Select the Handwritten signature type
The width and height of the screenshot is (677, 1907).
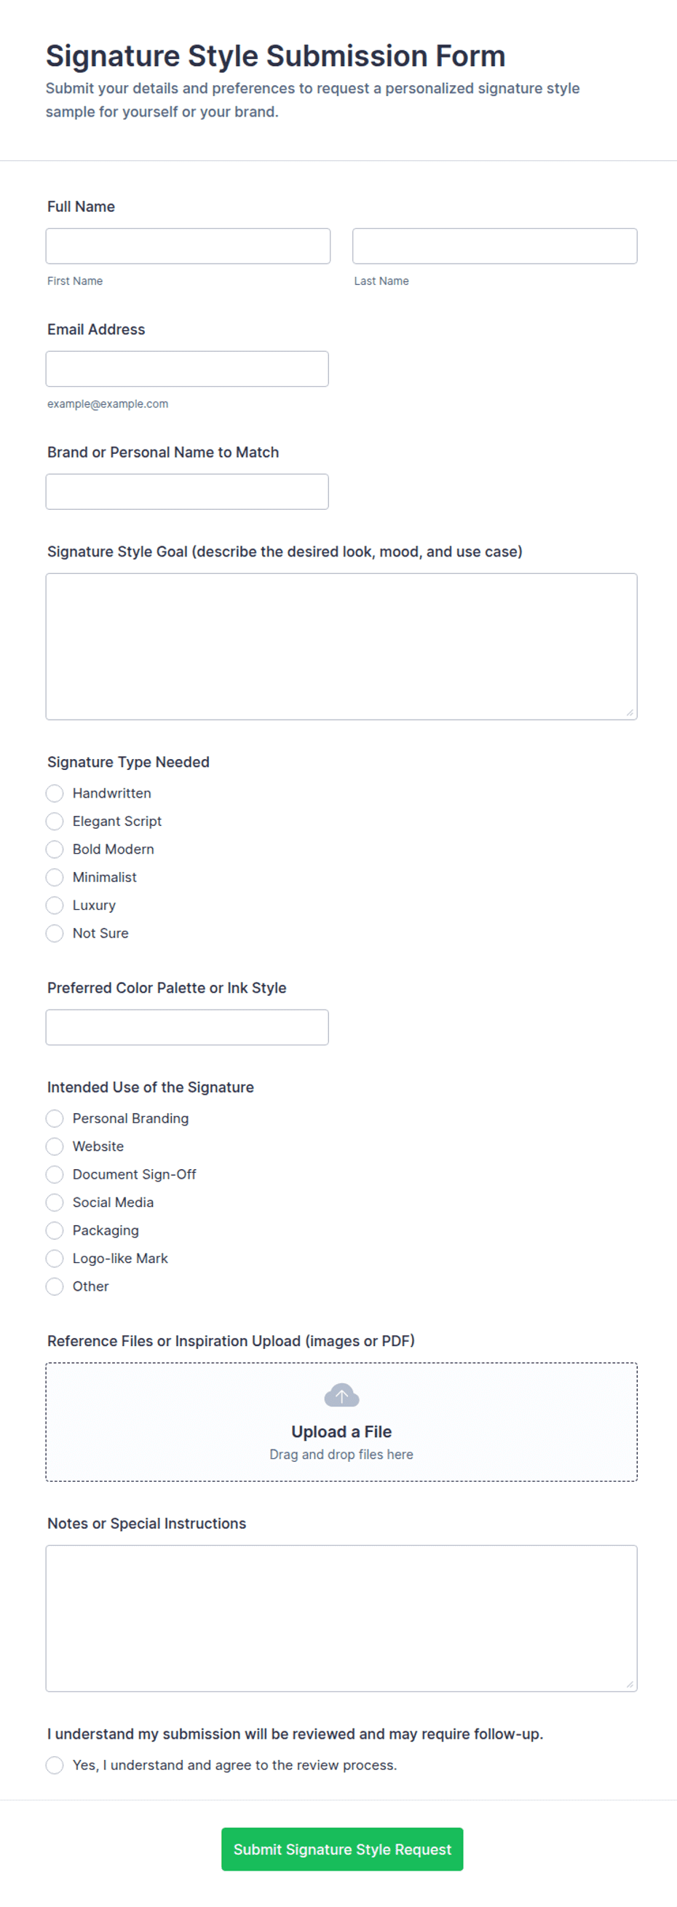pos(55,793)
